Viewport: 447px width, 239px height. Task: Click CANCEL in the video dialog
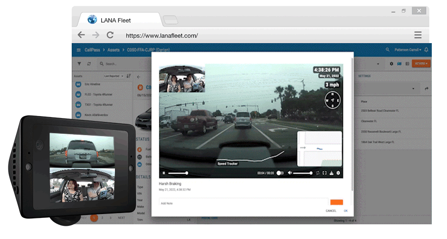click(x=331, y=211)
